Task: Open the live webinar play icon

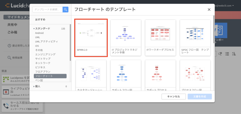Action: pyautogui.click(x=6, y=92)
